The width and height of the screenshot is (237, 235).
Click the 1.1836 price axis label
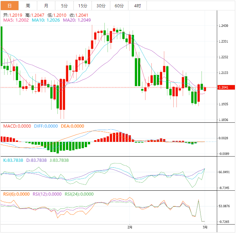click(x=223, y=120)
